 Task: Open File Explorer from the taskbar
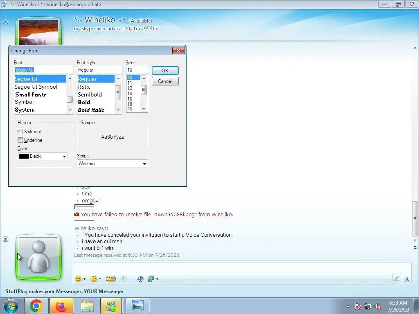(x=87, y=306)
